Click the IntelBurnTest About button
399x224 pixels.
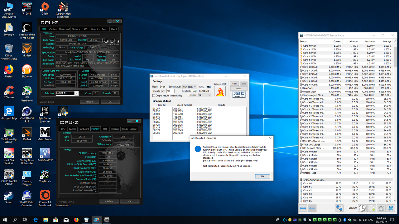239,88
